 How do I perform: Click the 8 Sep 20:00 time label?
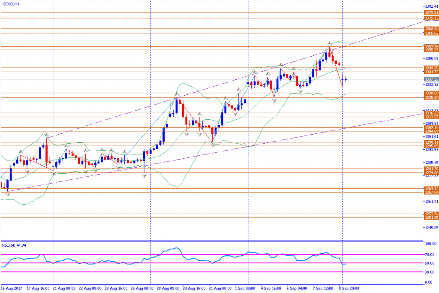coord(349,288)
